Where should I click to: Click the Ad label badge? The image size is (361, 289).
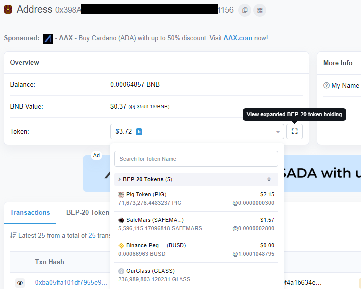click(x=96, y=156)
